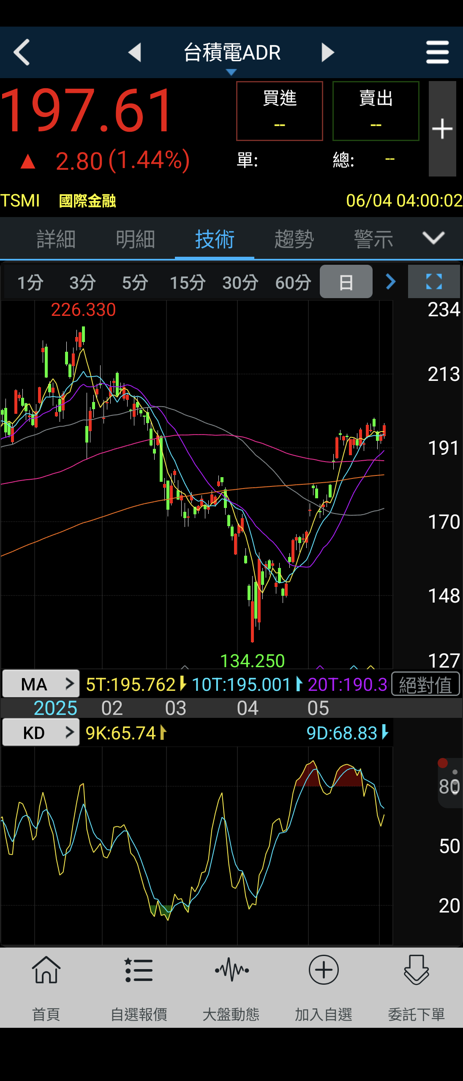Select the 60分 chart interval
463x1081 pixels.
coord(293,282)
